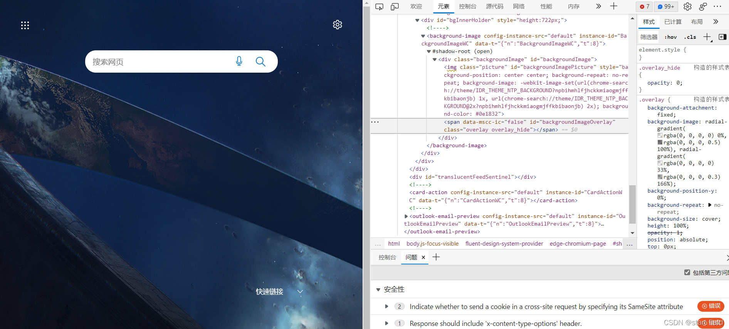
Task: Uncheck 包括第三方问题 checkbox
Action: (687, 272)
